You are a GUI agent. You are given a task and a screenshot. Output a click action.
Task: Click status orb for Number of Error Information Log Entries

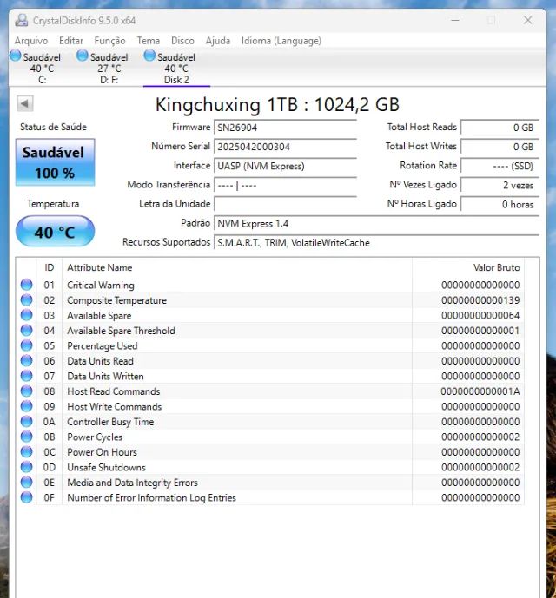point(26,497)
